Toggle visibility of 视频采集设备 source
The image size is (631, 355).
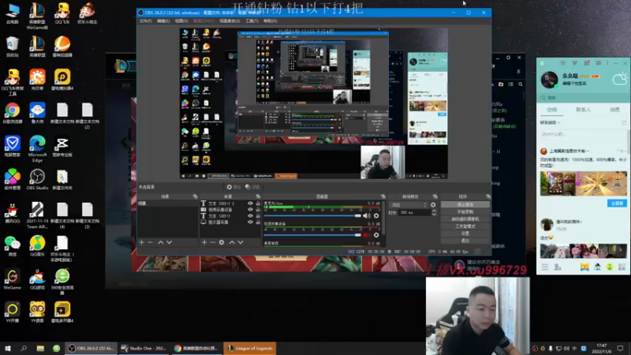tap(250, 210)
